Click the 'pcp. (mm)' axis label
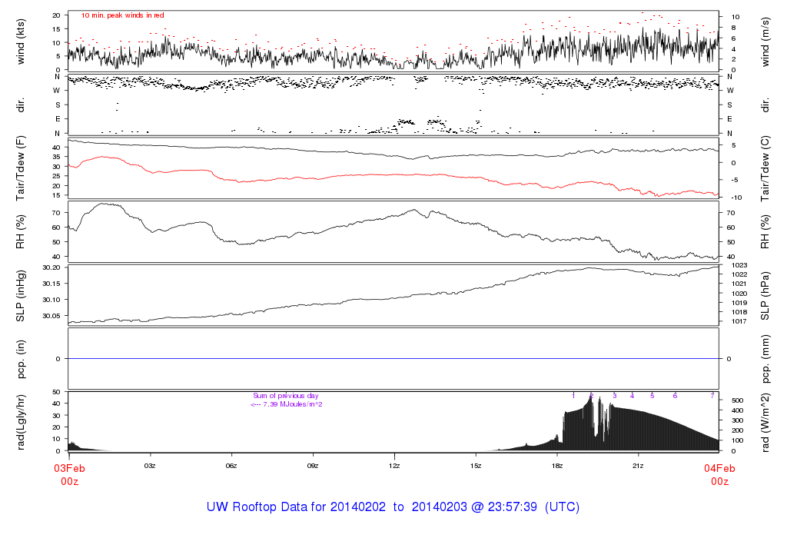Screen dimensions: 787x538 765,358
